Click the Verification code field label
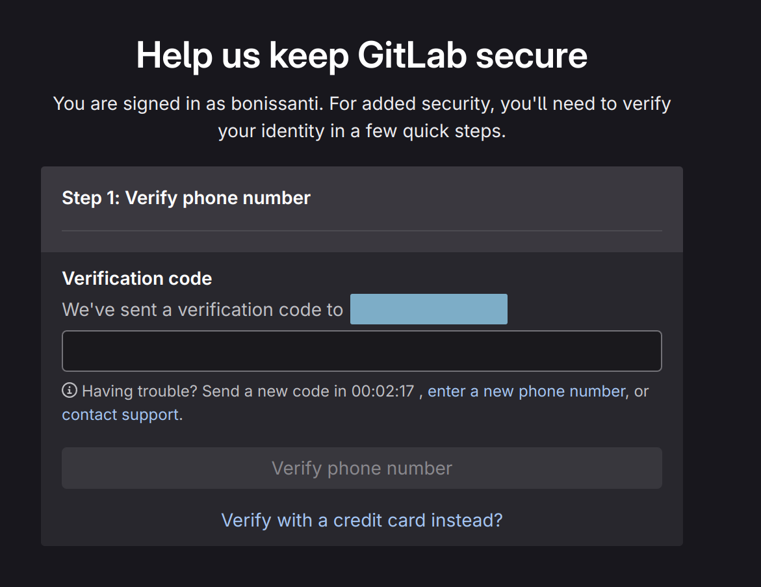761x587 pixels. tap(136, 279)
